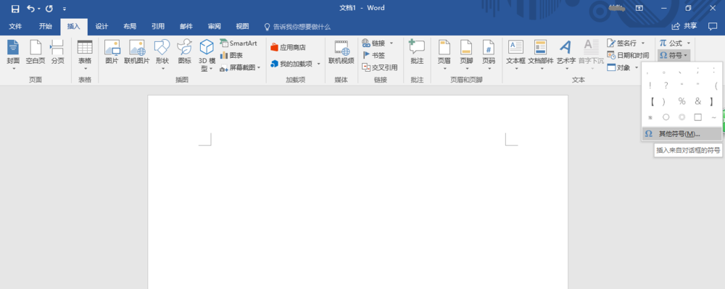This screenshot has height=289, width=725.
Task: Expand the equation (公式) dropdown arrow
Action: (689, 43)
